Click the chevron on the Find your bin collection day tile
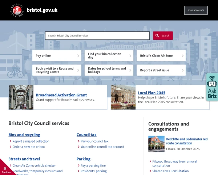Image resolution: width=218 pixels, height=175 pixels. pos(130,56)
